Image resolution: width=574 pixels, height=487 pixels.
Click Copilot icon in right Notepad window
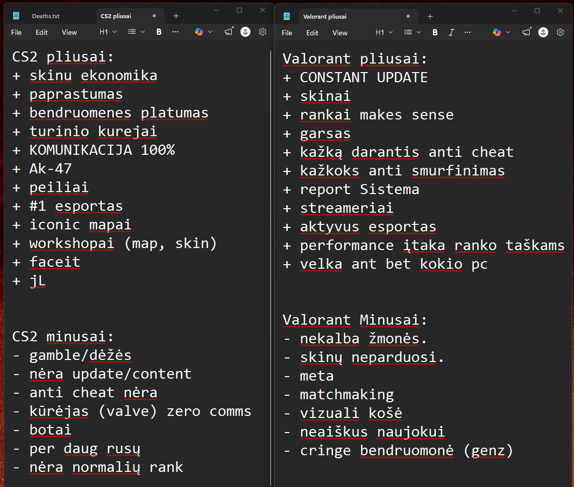pyautogui.click(x=497, y=32)
